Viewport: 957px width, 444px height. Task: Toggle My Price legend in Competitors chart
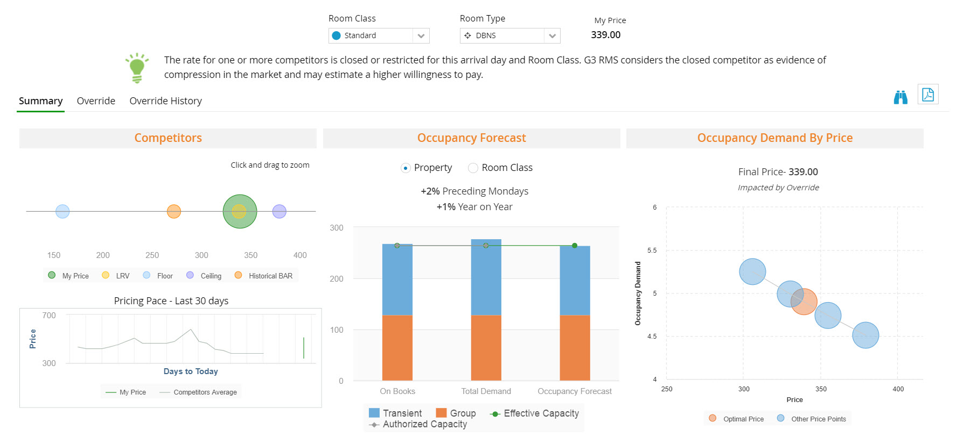[52, 275]
